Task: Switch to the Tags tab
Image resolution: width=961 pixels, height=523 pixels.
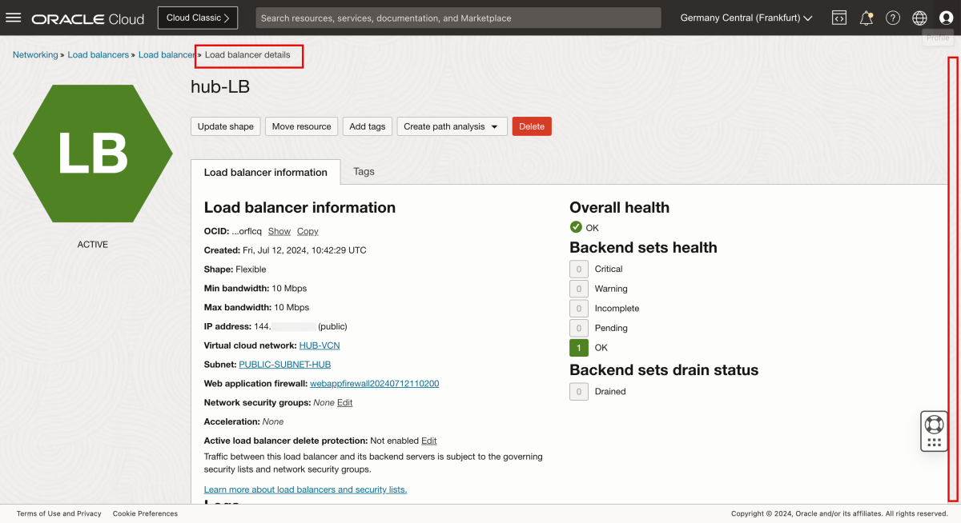Action: [364, 171]
